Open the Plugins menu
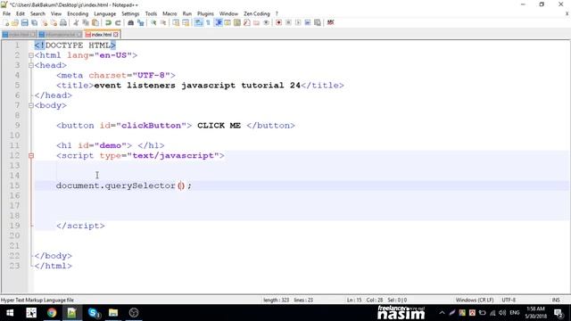Viewport: 571px width, 321px height. [x=205, y=14]
